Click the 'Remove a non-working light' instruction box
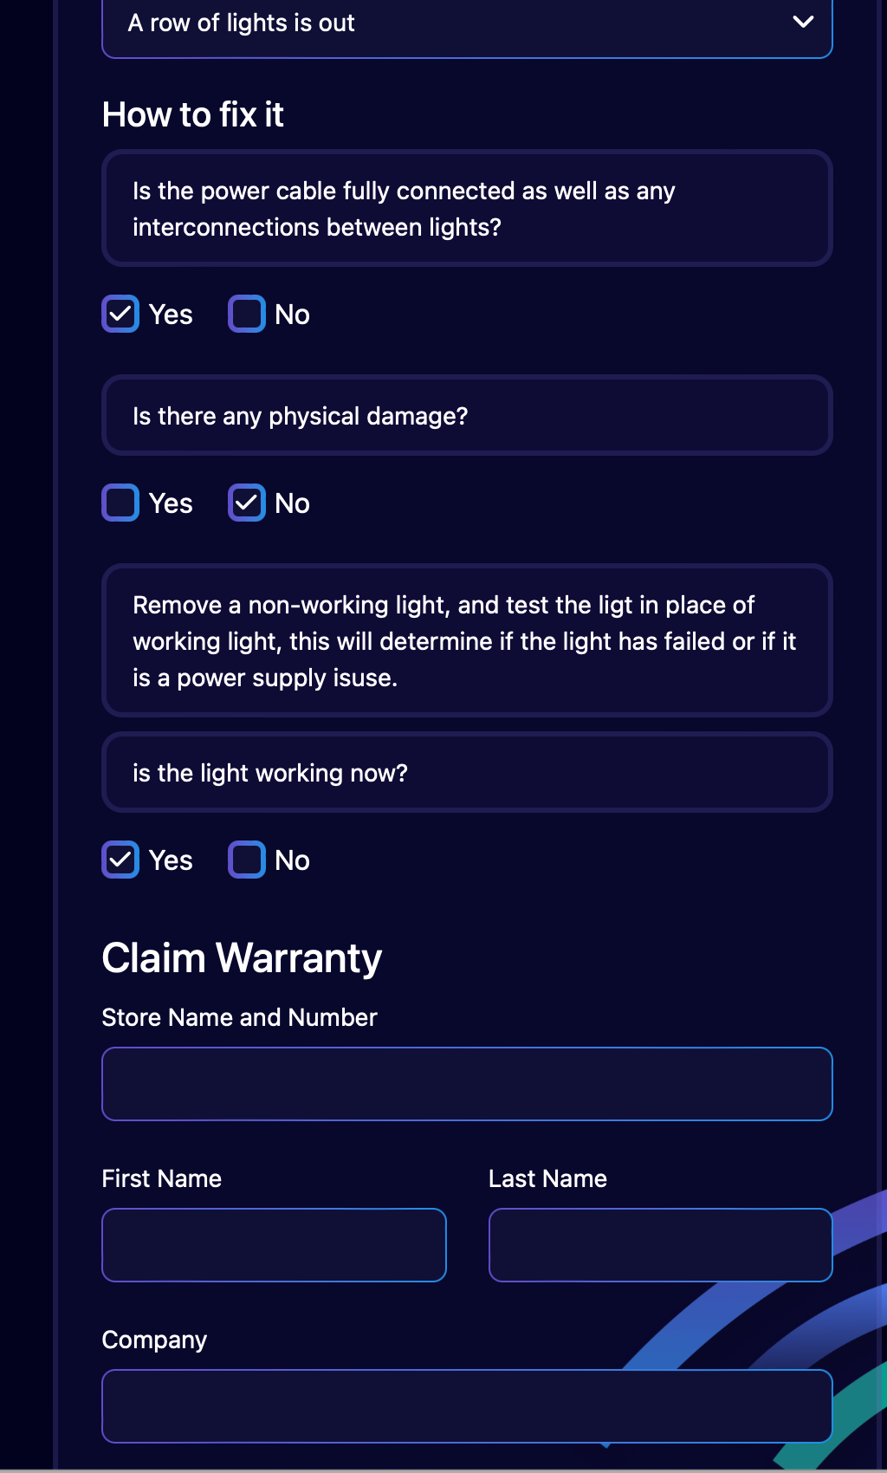This screenshot has width=887, height=1473. coord(467,641)
